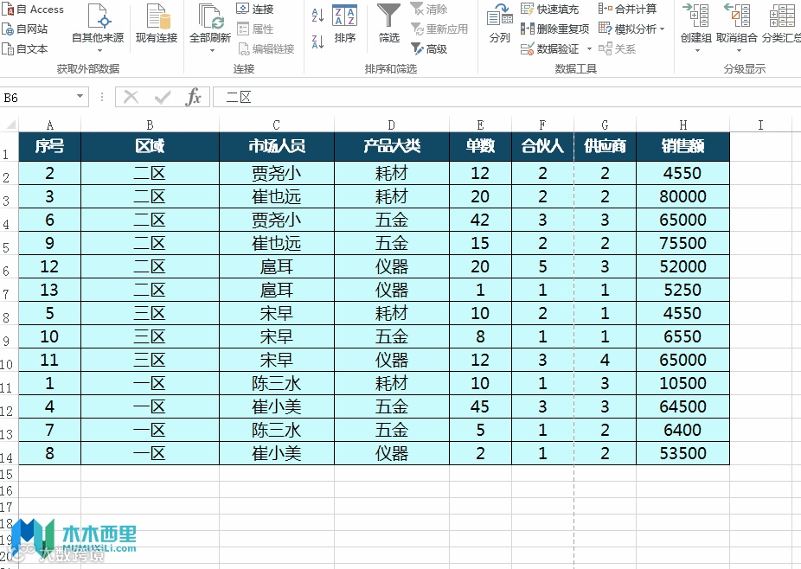
Task: Open 模拟分析 what-if analysis dropdown
Action: [x=632, y=29]
